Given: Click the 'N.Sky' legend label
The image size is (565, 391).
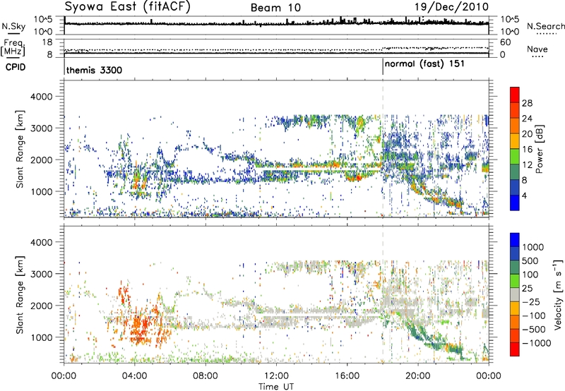Looking at the screenshot, I should [x=13, y=26].
